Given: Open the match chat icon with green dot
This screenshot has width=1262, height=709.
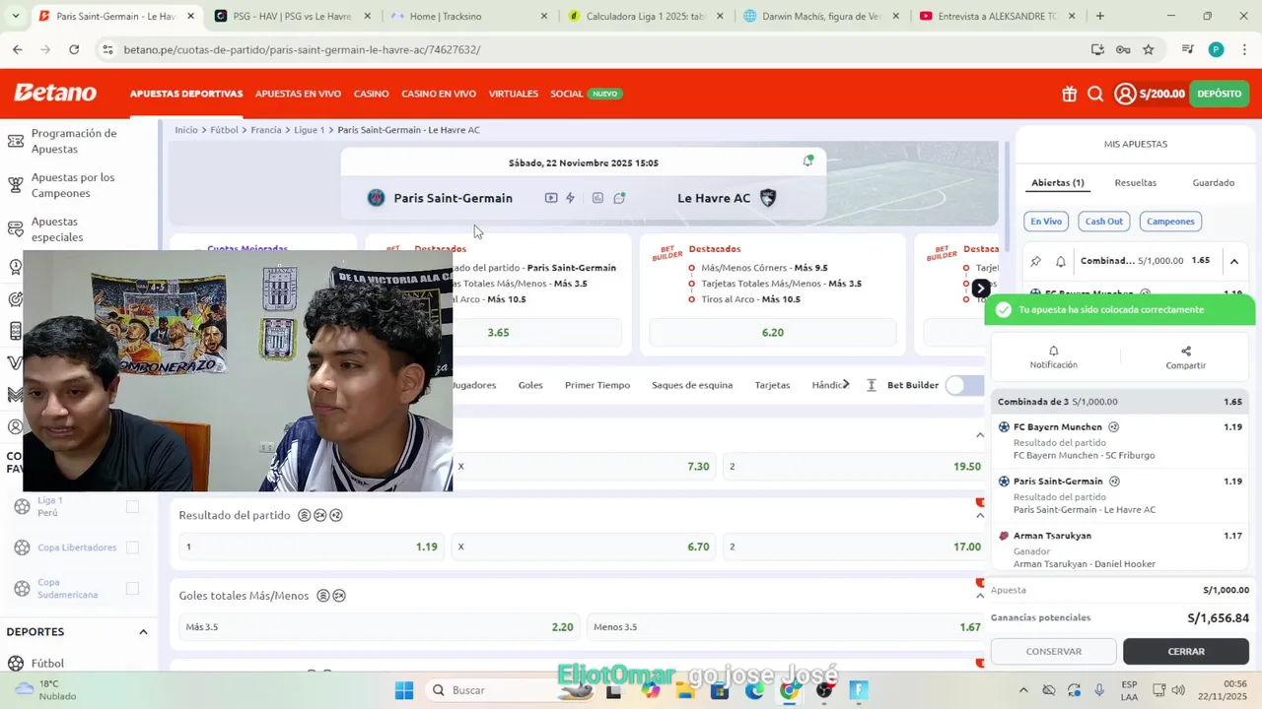Looking at the screenshot, I should [x=619, y=198].
